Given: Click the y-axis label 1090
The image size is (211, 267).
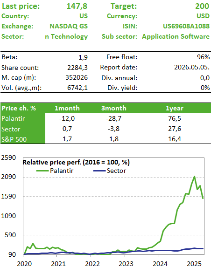Looking at the screenshot, I should (8, 216).
